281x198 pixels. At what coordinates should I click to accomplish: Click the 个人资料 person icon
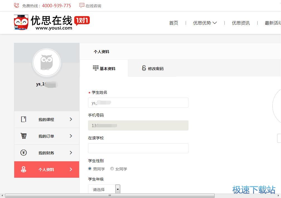click(23, 169)
